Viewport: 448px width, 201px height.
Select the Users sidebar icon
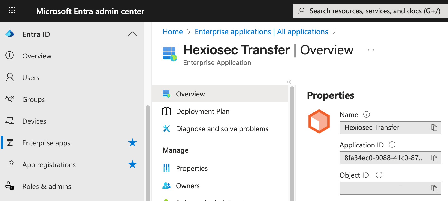click(10, 77)
